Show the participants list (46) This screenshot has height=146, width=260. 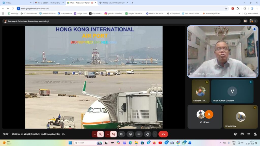pyautogui.click(x=253, y=21)
